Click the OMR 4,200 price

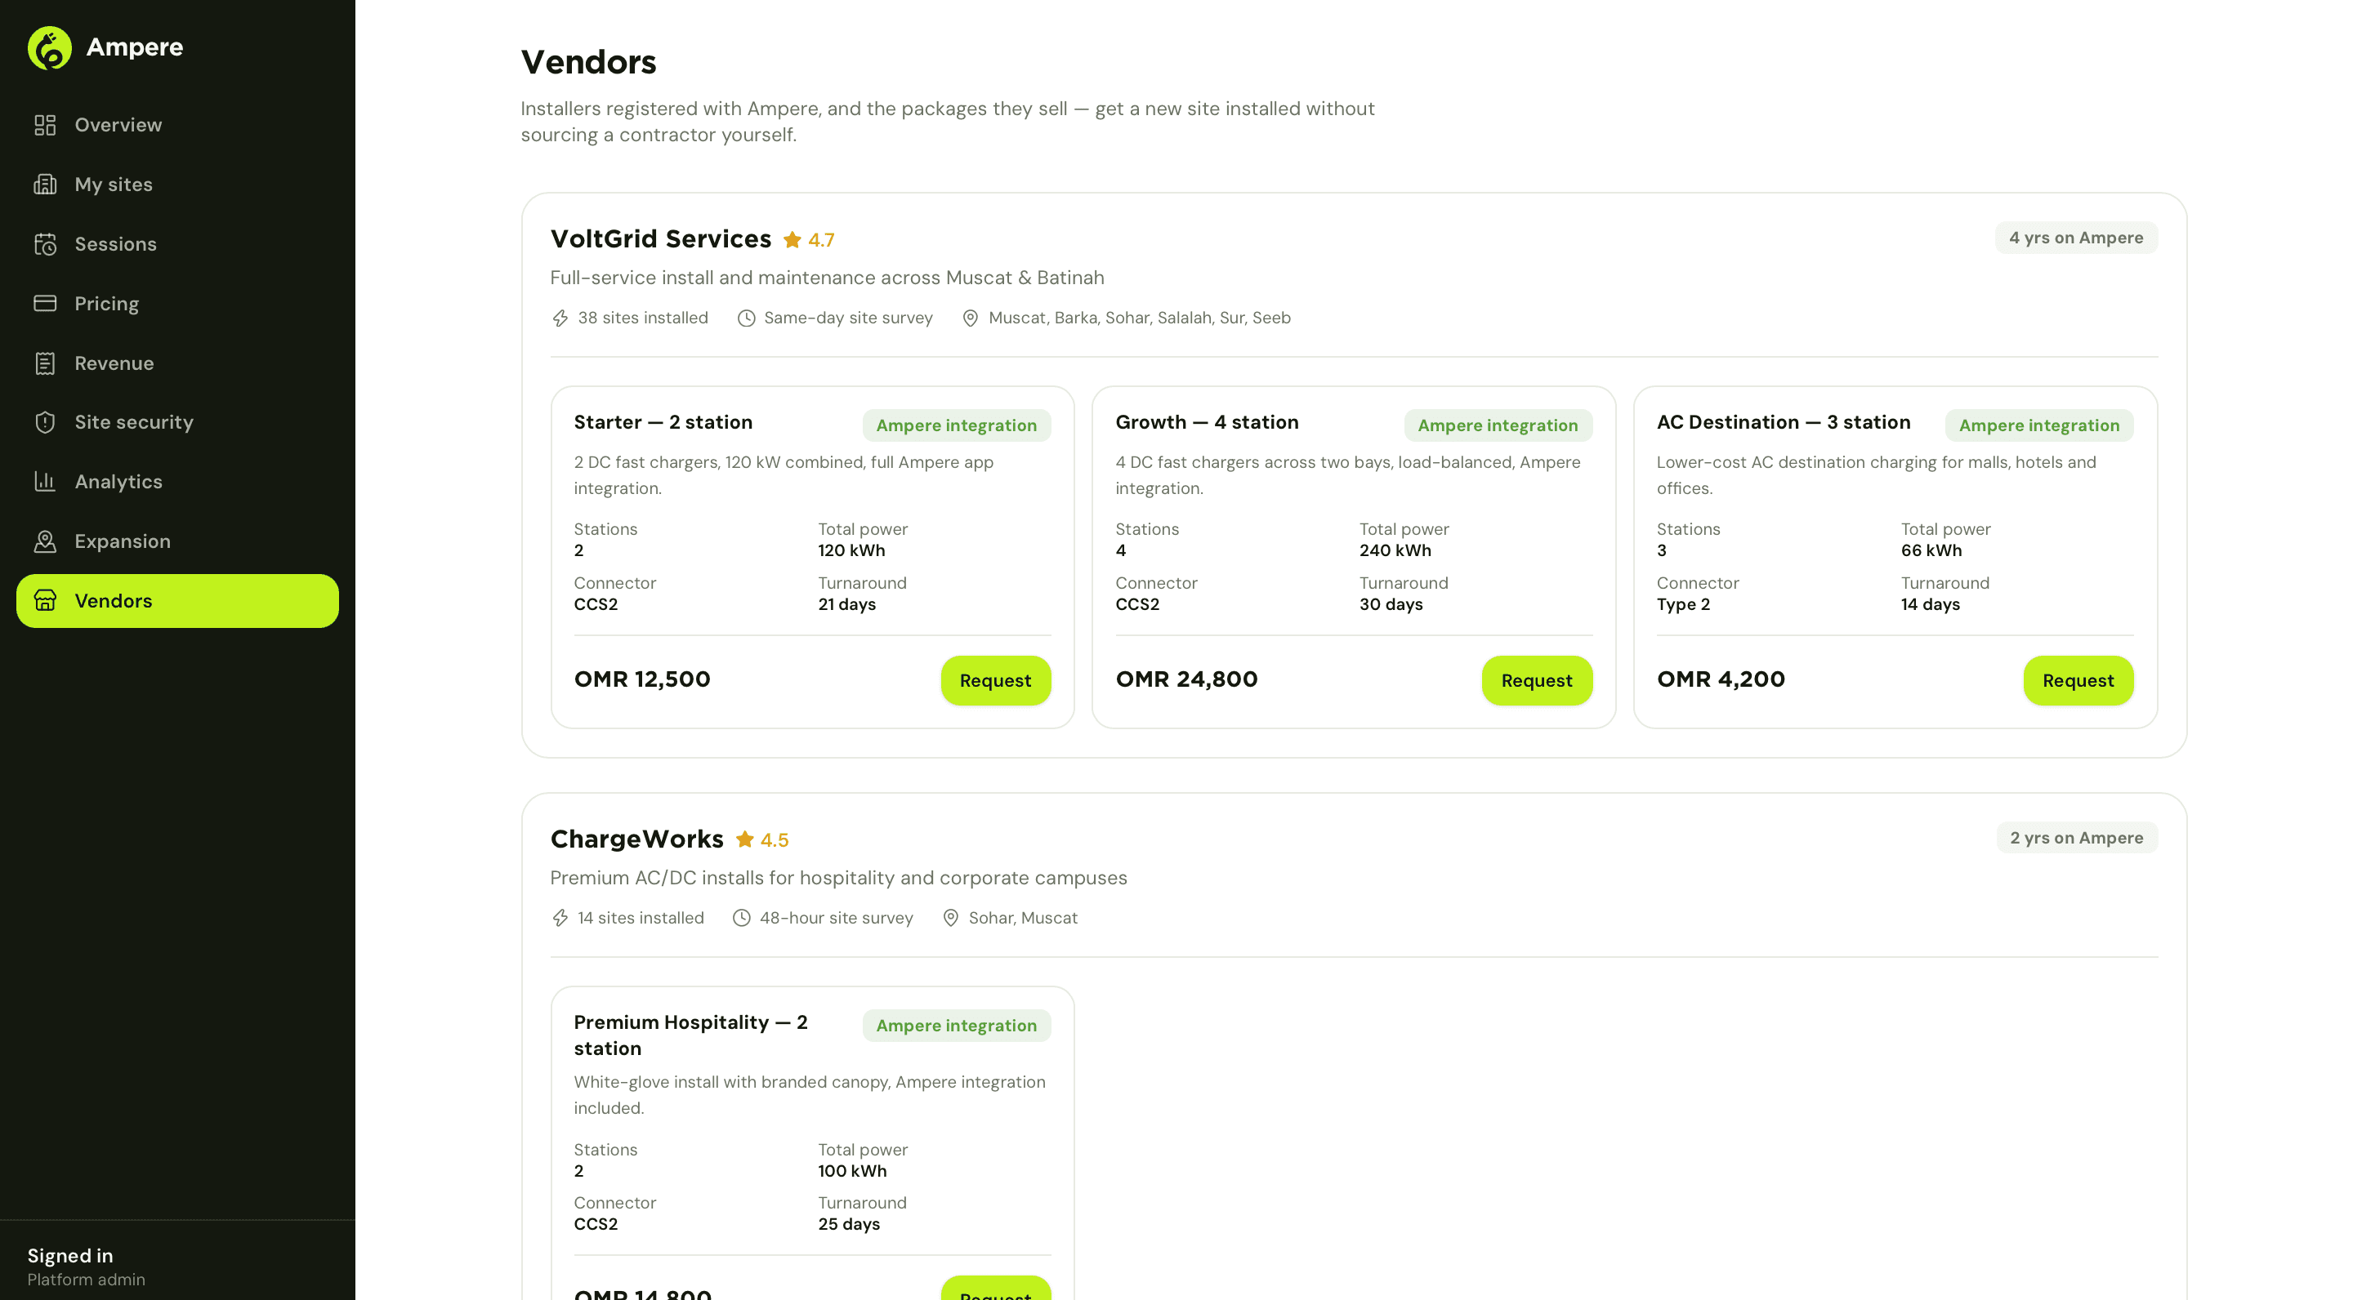click(1720, 679)
